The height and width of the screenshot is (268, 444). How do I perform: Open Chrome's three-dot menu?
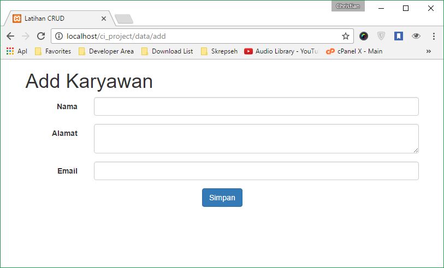tap(434, 36)
